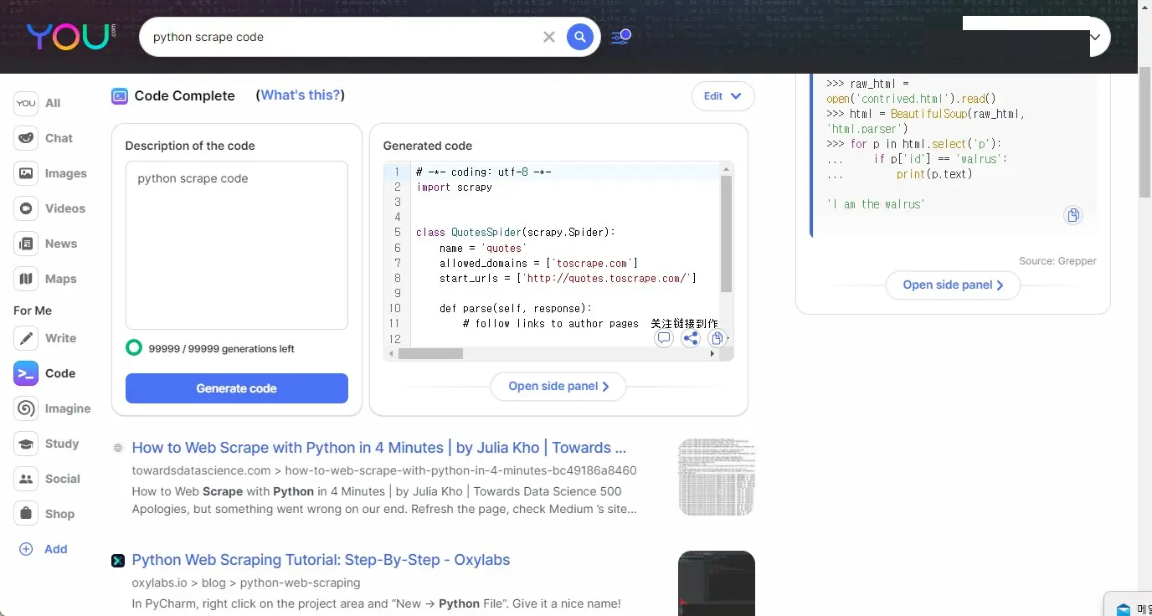Open the Oxylabs Python Web Scraping Tutorial
The image size is (1152, 616).
click(x=321, y=560)
